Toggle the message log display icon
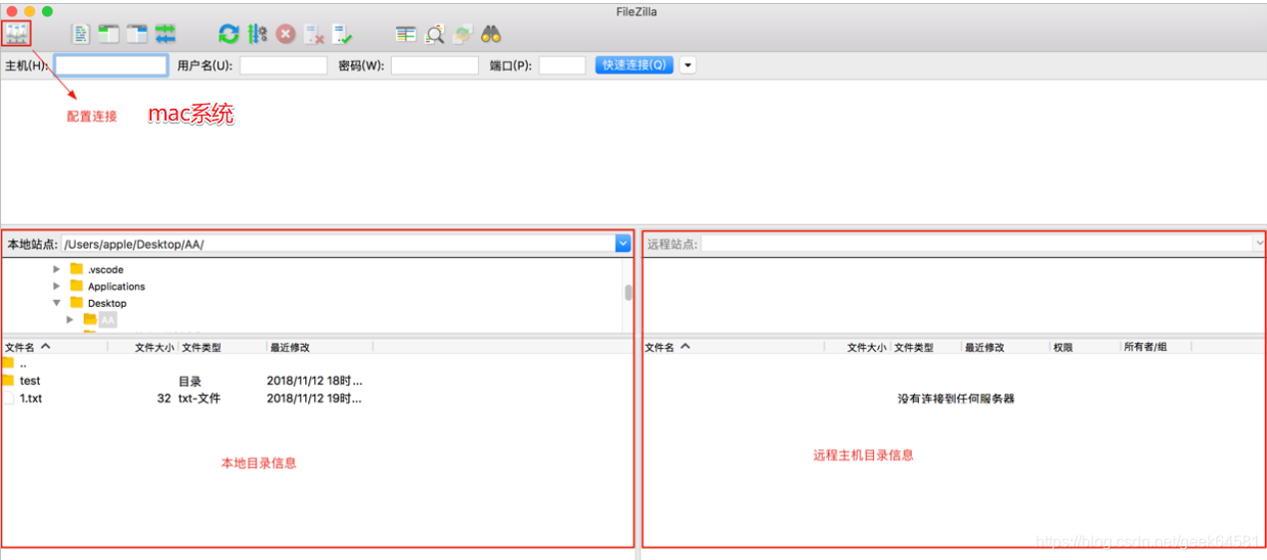Screen dimensions: 1267x560 (x=81, y=34)
